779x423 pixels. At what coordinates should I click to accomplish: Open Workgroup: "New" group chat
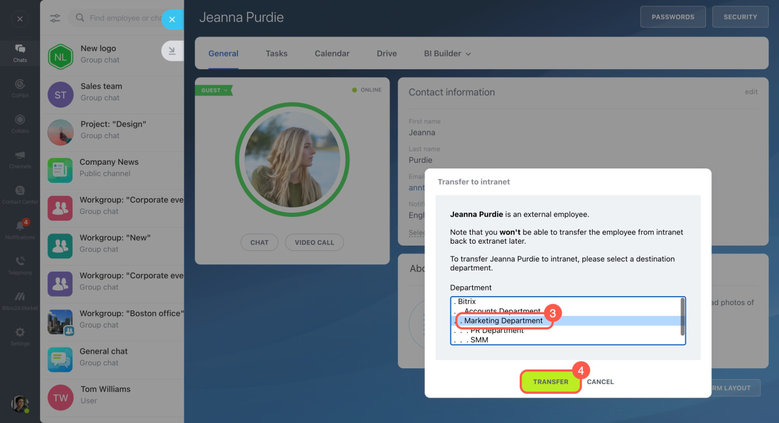point(112,246)
